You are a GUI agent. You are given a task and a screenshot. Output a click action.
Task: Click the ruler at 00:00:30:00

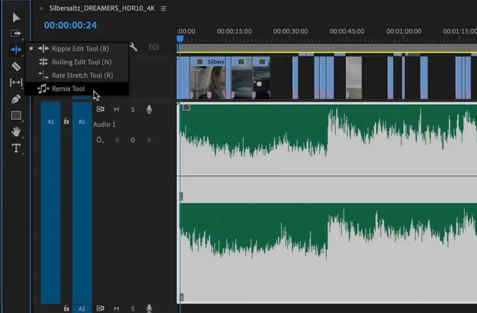click(290, 31)
